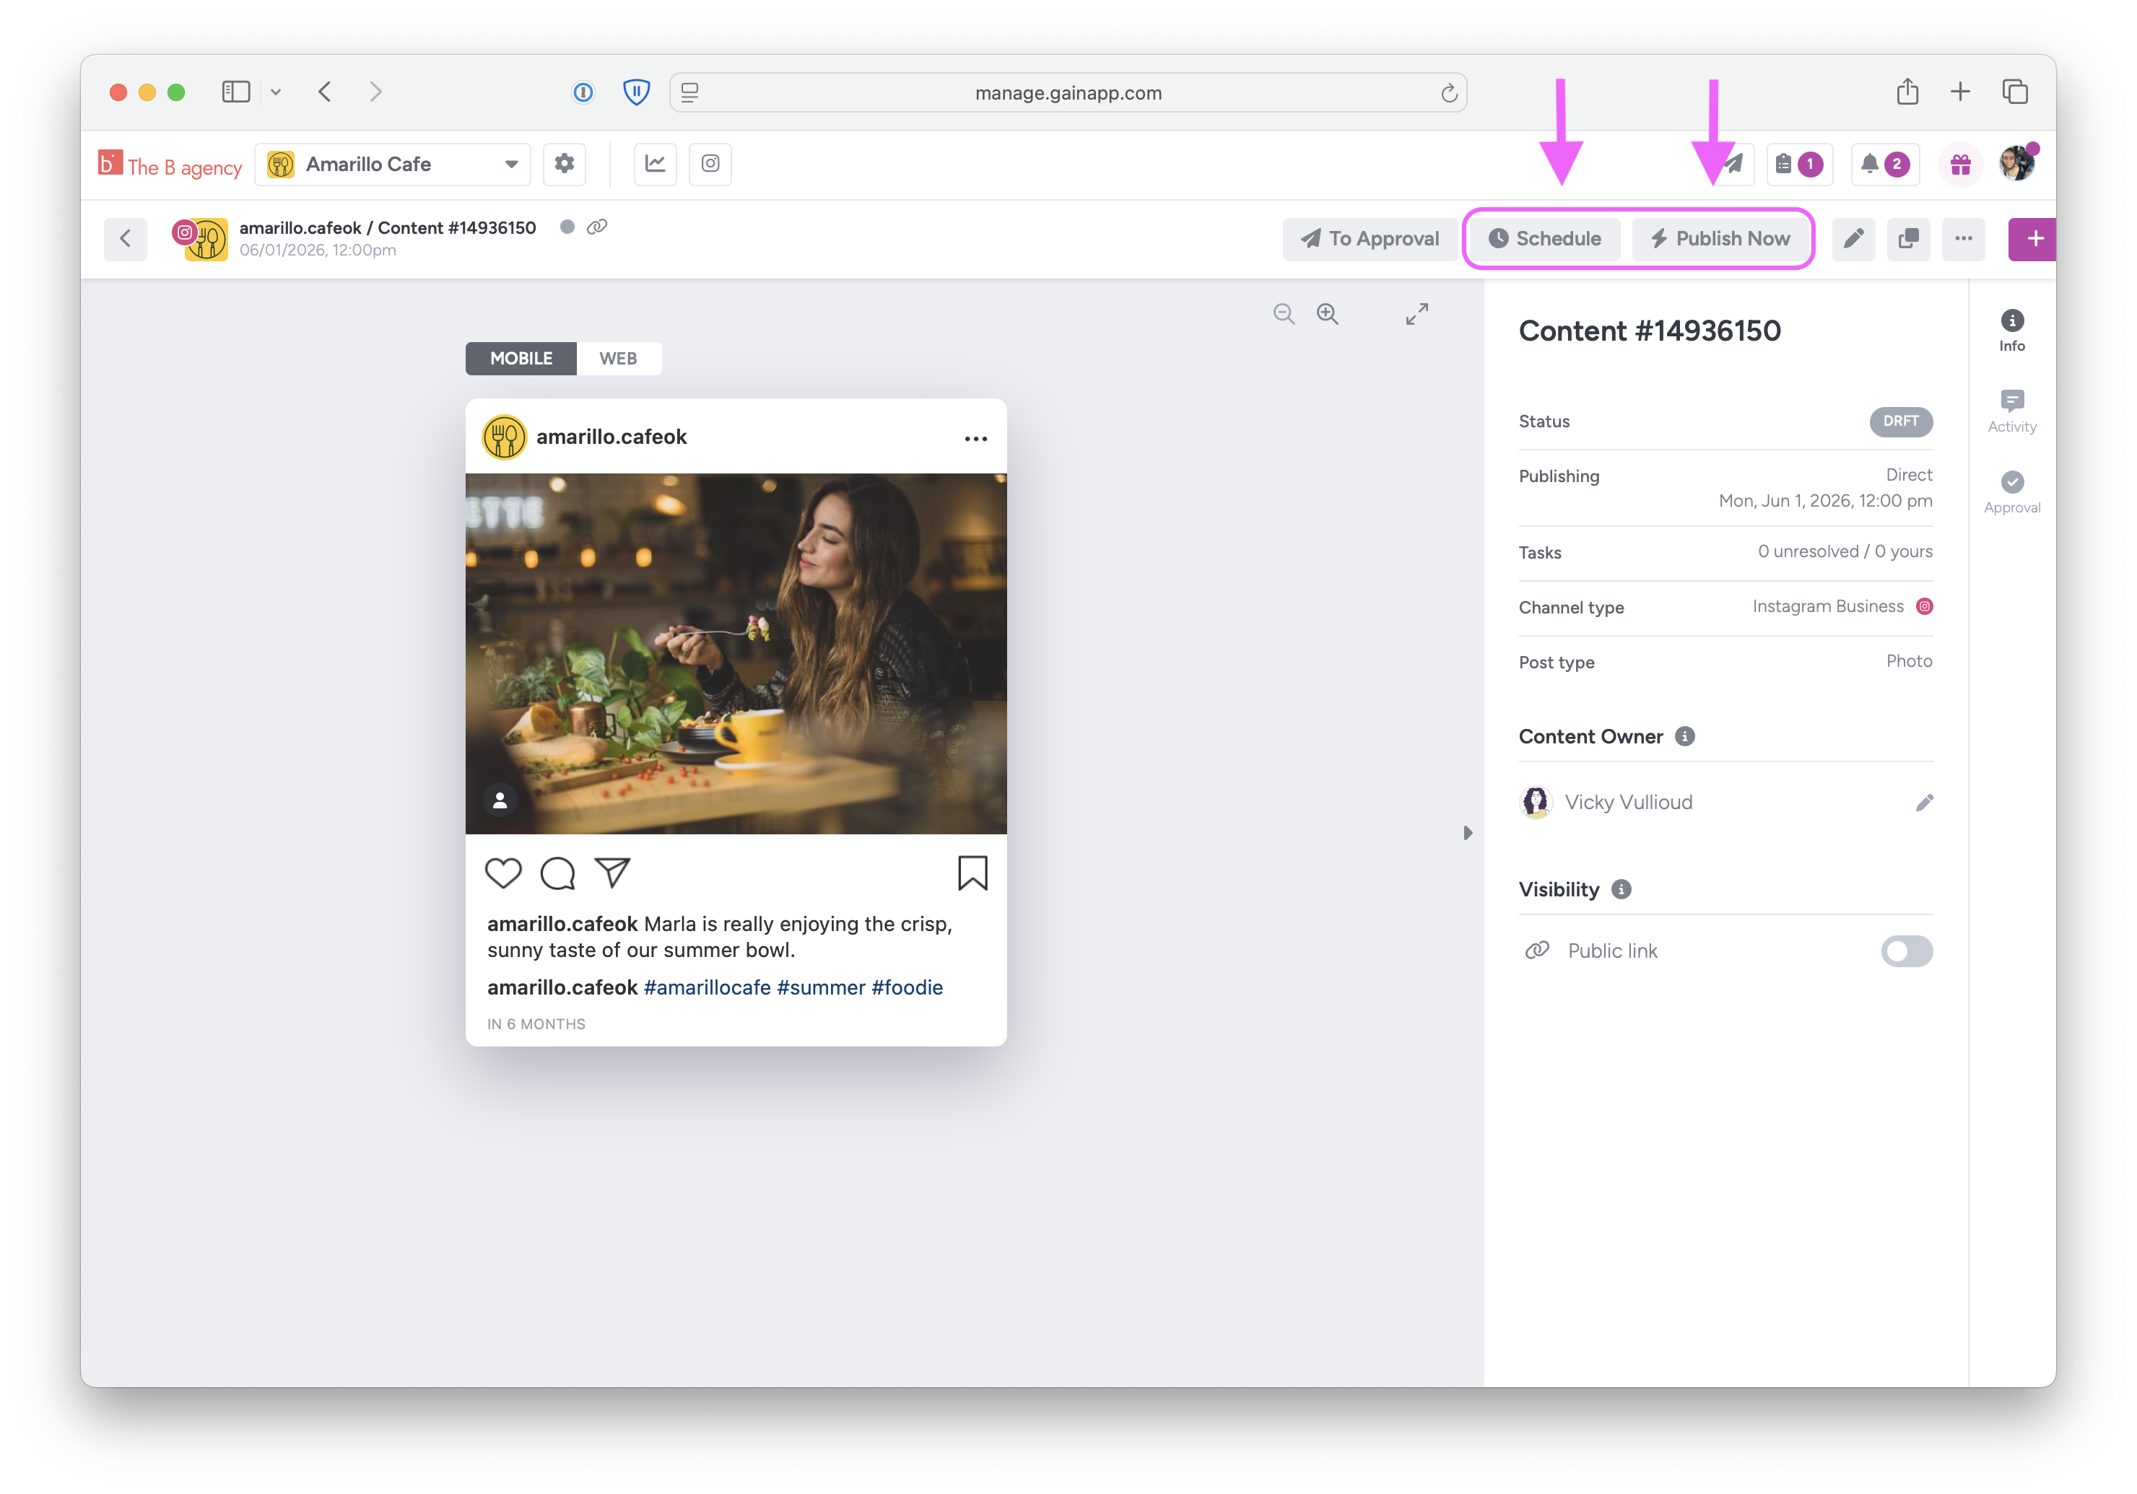Image resolution: width=2137 pixels, height=1494 pixels.
Task: Click the Publish Now button
Action: tap(1720, 239)
